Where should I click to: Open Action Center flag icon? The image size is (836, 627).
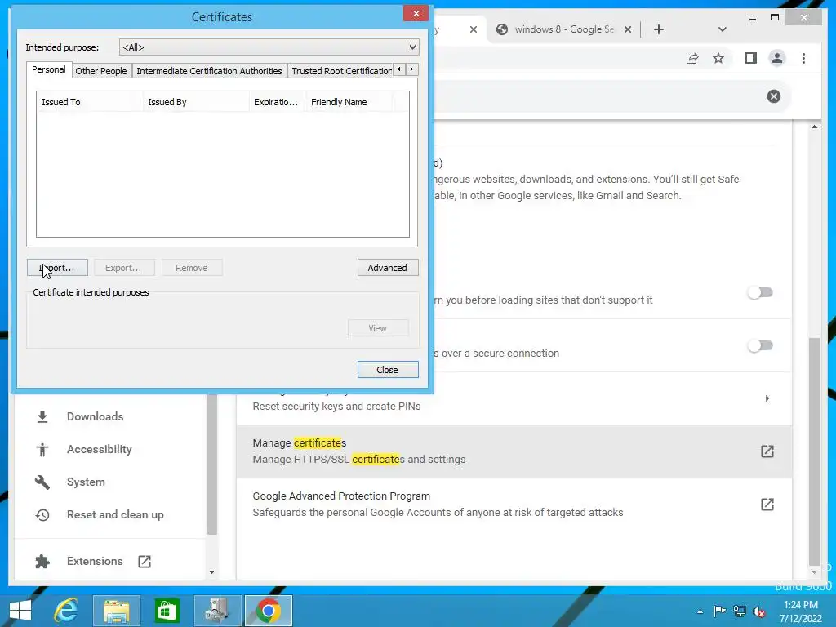point(718,611)
